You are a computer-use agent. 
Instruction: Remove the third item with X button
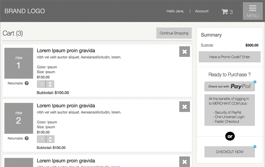click(185, 162)
